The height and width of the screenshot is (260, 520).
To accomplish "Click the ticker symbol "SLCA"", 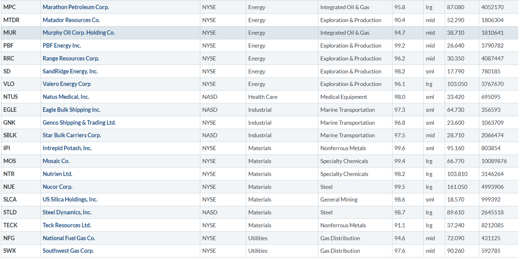I will [x=10, y=200].
